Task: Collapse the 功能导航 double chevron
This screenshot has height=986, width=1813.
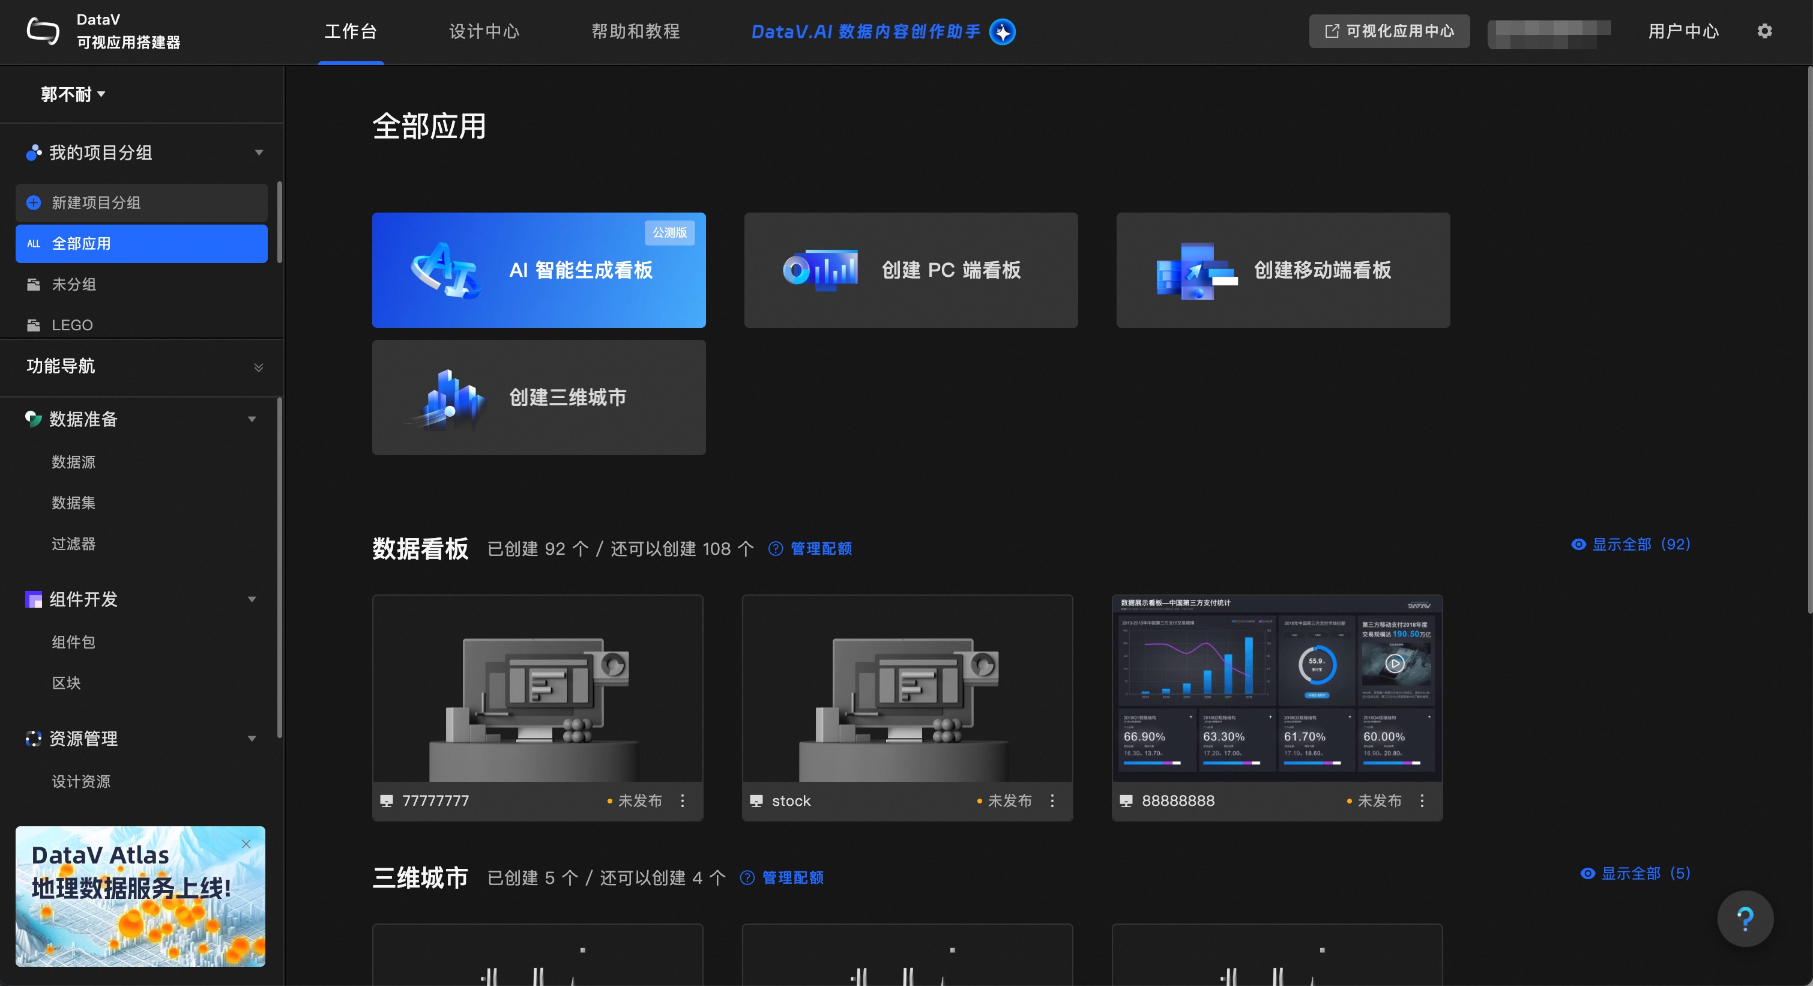Action: [x=258, y=367]
